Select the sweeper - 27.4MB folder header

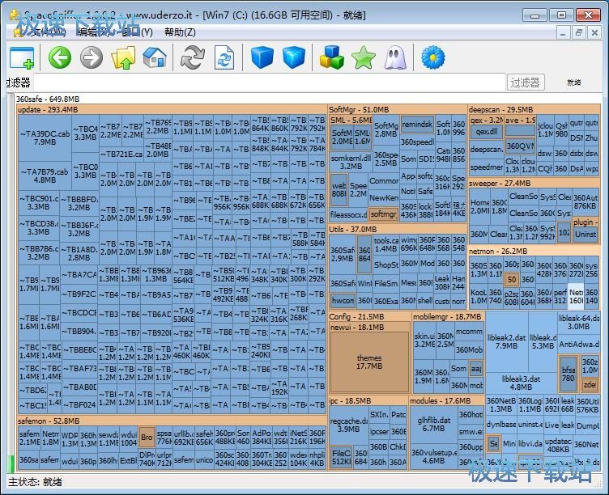click(x=534, y=183)
